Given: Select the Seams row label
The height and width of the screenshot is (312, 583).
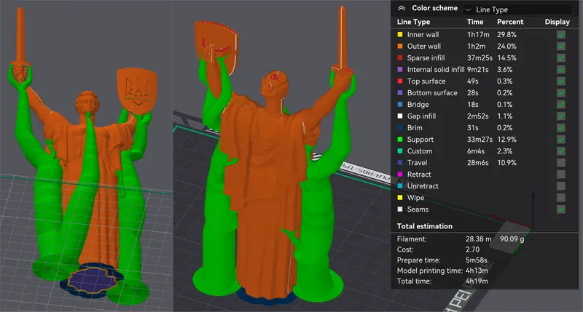Looking at the screenshot, I should 418,209.
